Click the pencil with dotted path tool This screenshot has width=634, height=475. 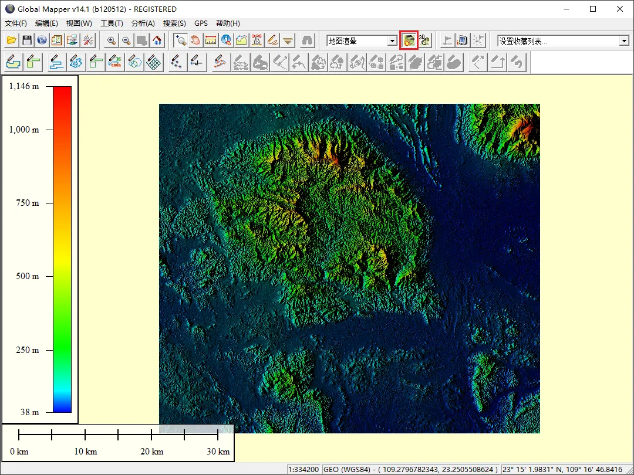[220, 63]
